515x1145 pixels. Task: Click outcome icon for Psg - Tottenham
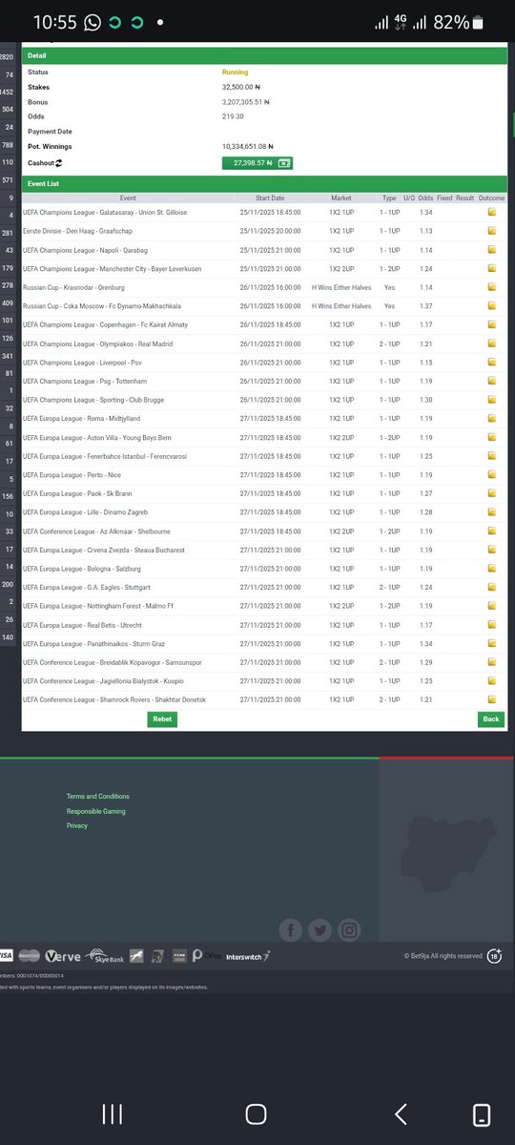(x=492, y=382)
